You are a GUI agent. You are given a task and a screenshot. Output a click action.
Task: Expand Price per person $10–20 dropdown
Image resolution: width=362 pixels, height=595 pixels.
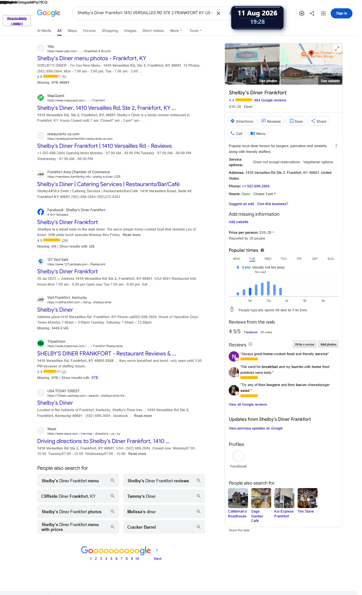[266, 232]
